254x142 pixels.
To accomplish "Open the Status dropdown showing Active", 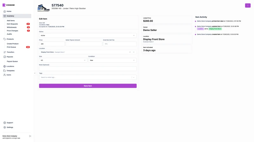I will 88,35.
